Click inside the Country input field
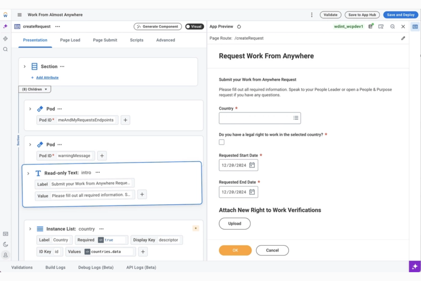421x281 pixels. [256, 118]
